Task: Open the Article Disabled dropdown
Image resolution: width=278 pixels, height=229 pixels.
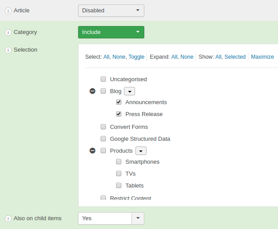Action: coord(111,11)
